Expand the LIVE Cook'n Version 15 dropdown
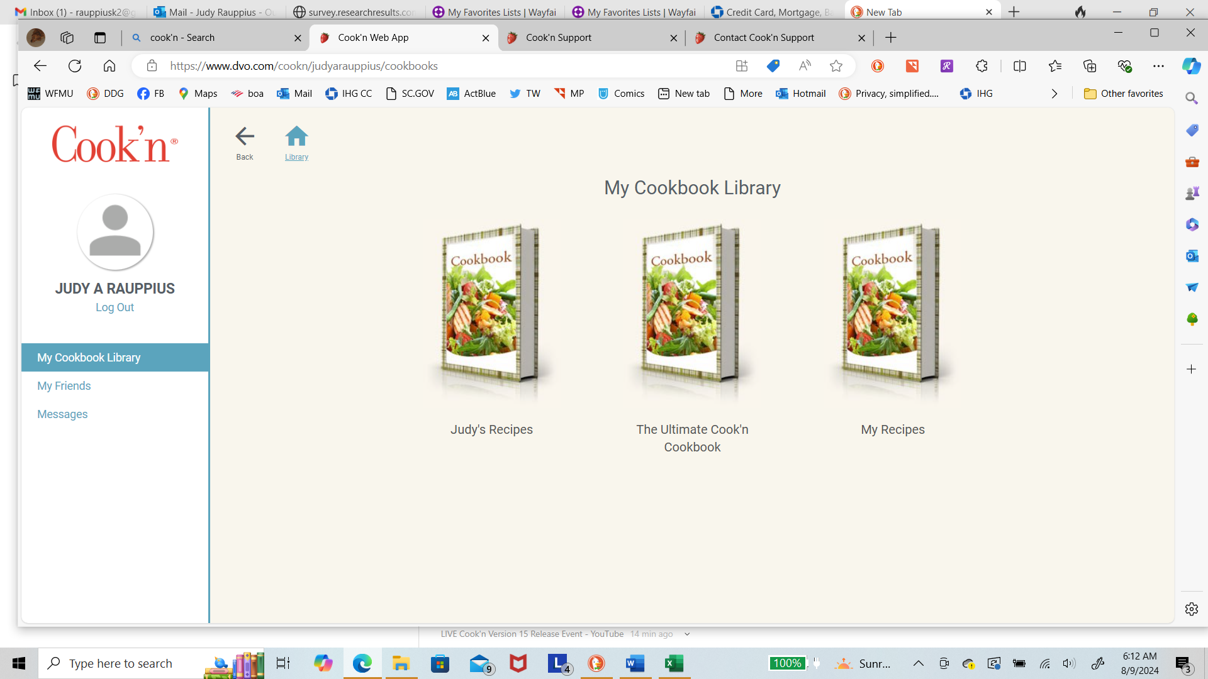The width and height of the screenshot is (1208, 679). 687,634
